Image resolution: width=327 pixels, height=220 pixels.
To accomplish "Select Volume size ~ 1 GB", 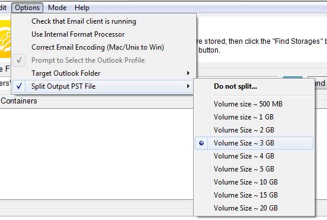I will click(254, 117).
